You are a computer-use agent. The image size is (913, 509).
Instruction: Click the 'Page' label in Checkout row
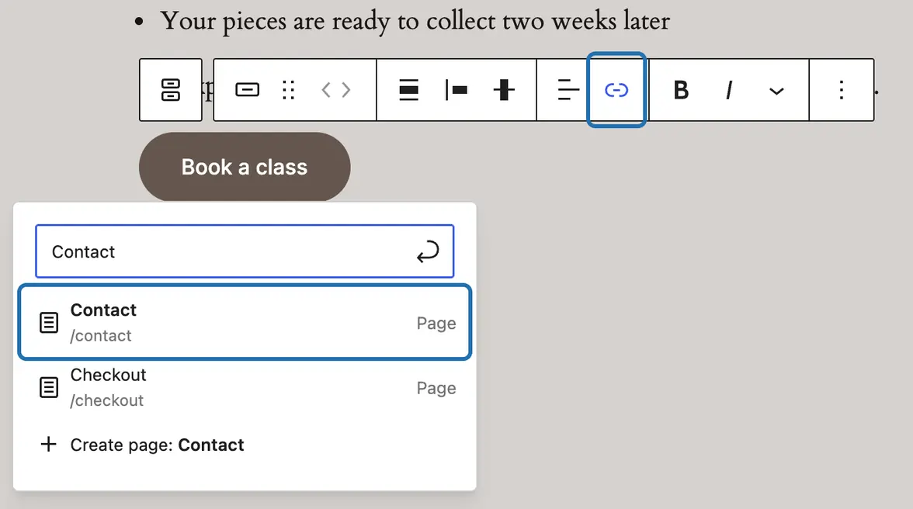pyautogui.click(x=436, y=388)
